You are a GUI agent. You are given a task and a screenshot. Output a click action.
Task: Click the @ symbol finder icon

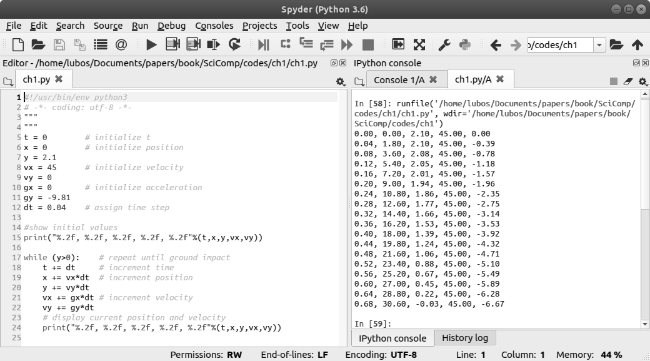coord(121,44)
